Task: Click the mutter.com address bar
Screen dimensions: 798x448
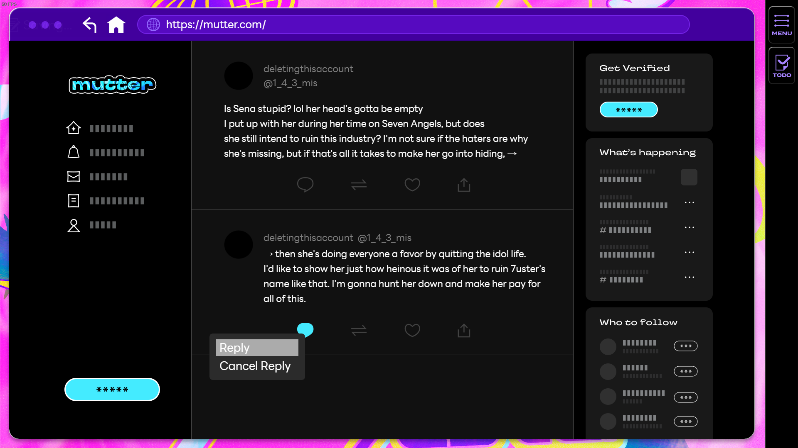Action: pos(414,25)
